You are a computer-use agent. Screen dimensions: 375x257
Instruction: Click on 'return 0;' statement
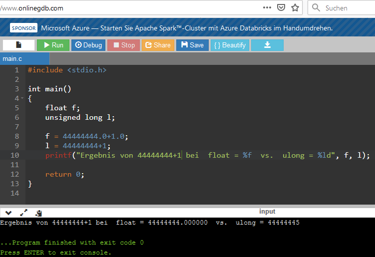(x=65, y=174)
